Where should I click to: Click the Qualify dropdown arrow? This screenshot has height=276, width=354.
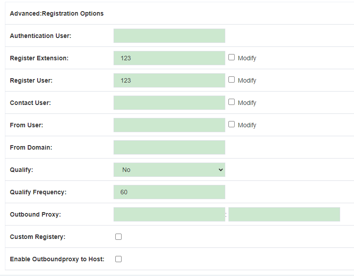[220, 170]
